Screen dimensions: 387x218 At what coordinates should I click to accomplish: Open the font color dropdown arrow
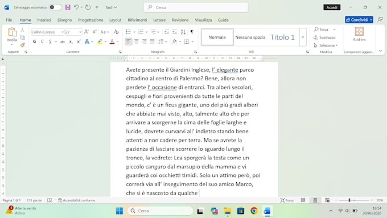click(118, 42)
